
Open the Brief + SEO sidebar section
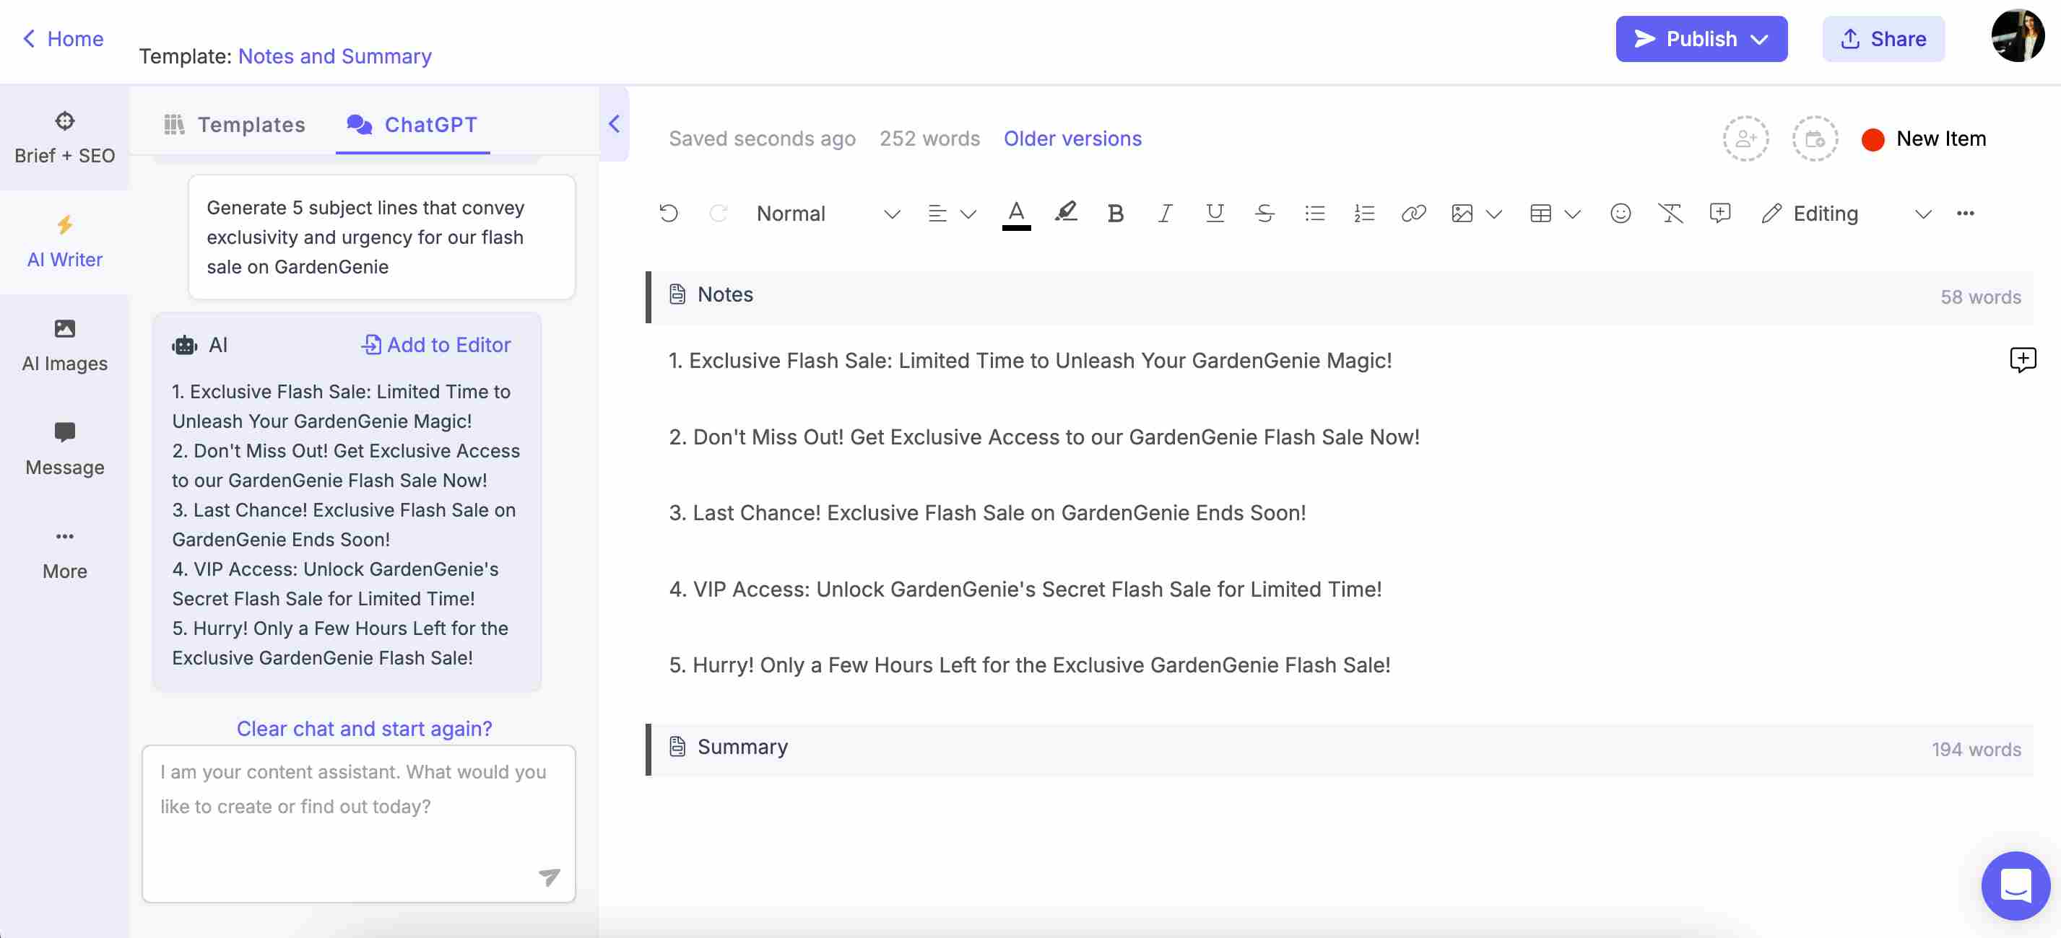pos(65,139)
